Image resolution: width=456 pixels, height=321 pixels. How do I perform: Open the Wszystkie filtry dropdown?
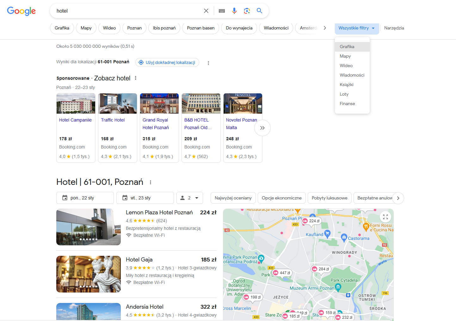click(x=357, y=28)
